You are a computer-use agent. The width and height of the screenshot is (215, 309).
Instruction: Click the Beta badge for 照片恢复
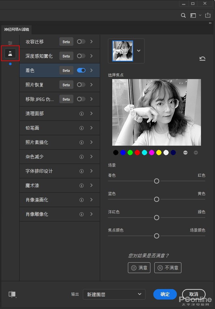(66, 85)
